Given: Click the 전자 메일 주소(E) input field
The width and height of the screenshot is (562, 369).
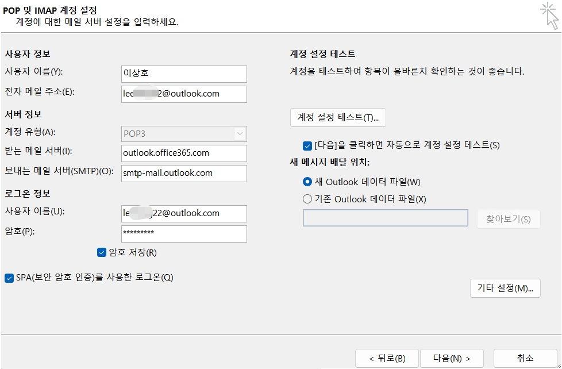Looking at the screenshot, I should [x=184, y=94].
